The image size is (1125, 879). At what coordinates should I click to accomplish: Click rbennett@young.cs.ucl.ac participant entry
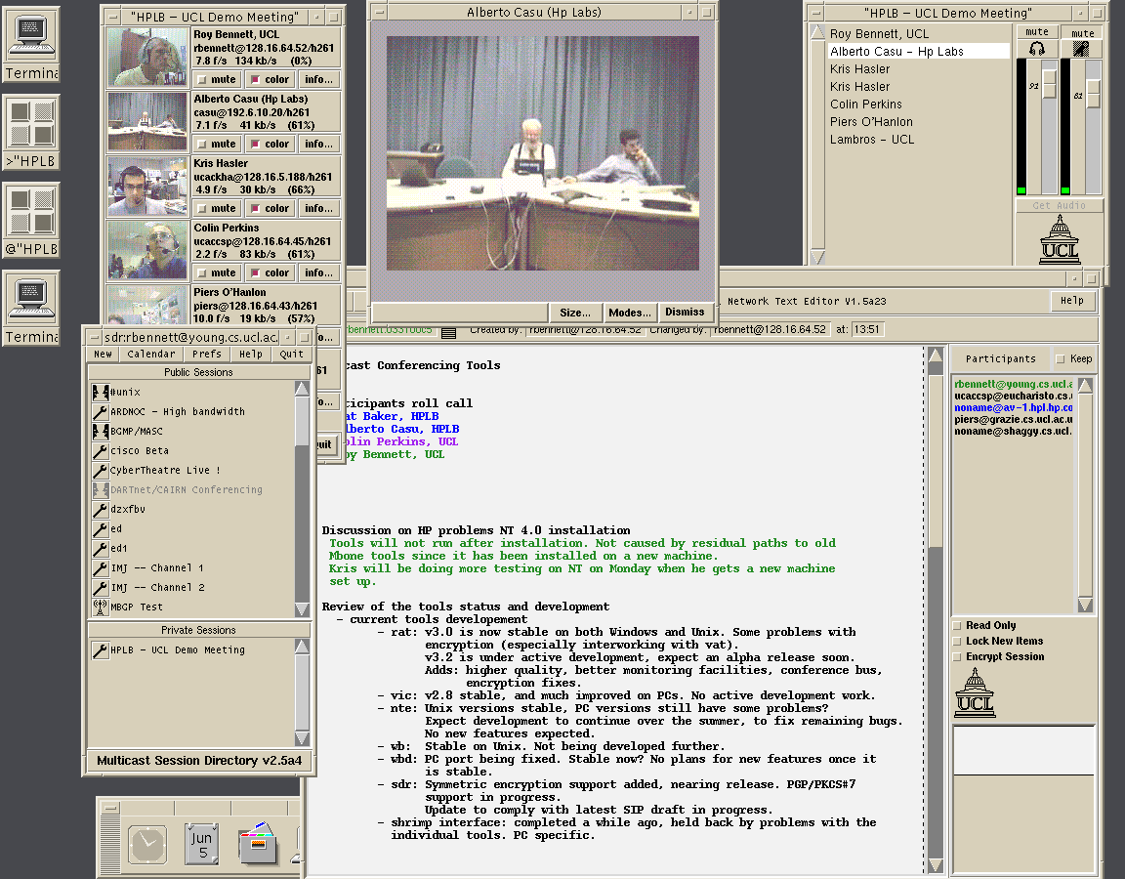(x=1013, y=384)
